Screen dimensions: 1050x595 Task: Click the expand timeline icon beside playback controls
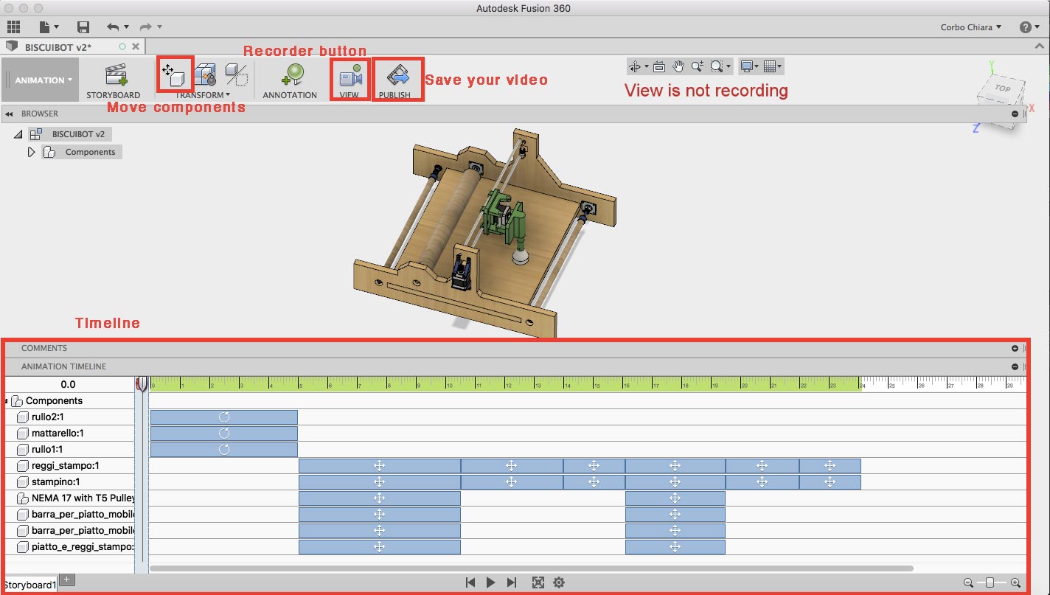click(538, 582)
